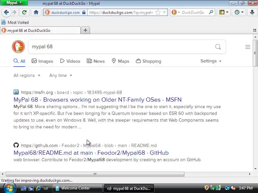Viewport: 258px width, 193px height.
Task: Click the GitHub favicon icon
Action: point(16,145)
